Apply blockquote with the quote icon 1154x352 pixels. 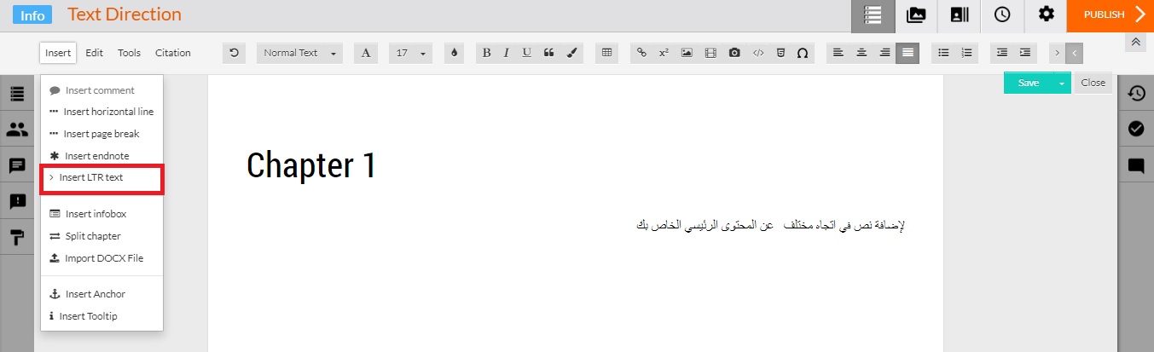[549, 53]
